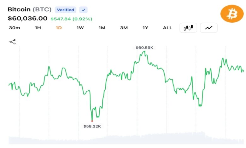Select the 1H time range
246x148 pixels.
[x=38, y=28]
